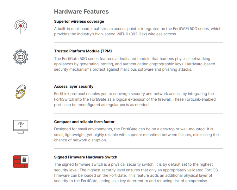The width and height of the screenshot is (237, 190).
Task: Click the monitor with WiFi icon
Action: pos(21,126)
